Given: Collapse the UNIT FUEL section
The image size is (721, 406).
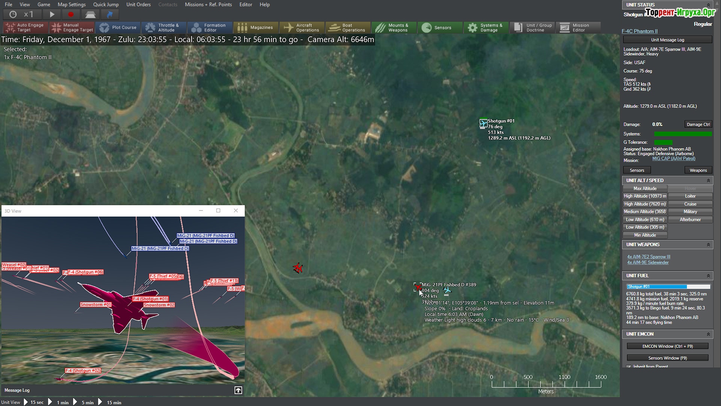Looking at the screenshot, I should (708, 276).
